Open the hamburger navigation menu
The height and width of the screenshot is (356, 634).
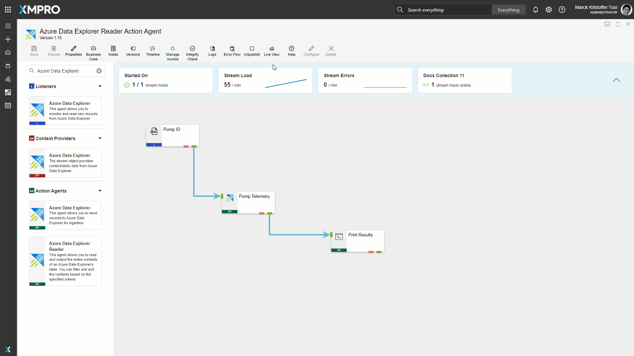(8, 26)
